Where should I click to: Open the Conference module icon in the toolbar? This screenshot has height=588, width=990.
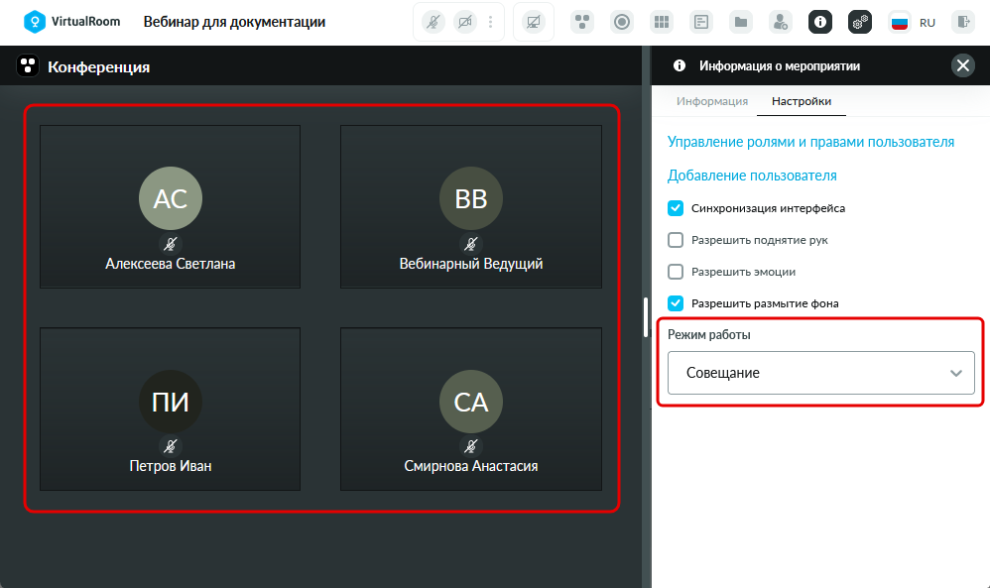(582, 23)
